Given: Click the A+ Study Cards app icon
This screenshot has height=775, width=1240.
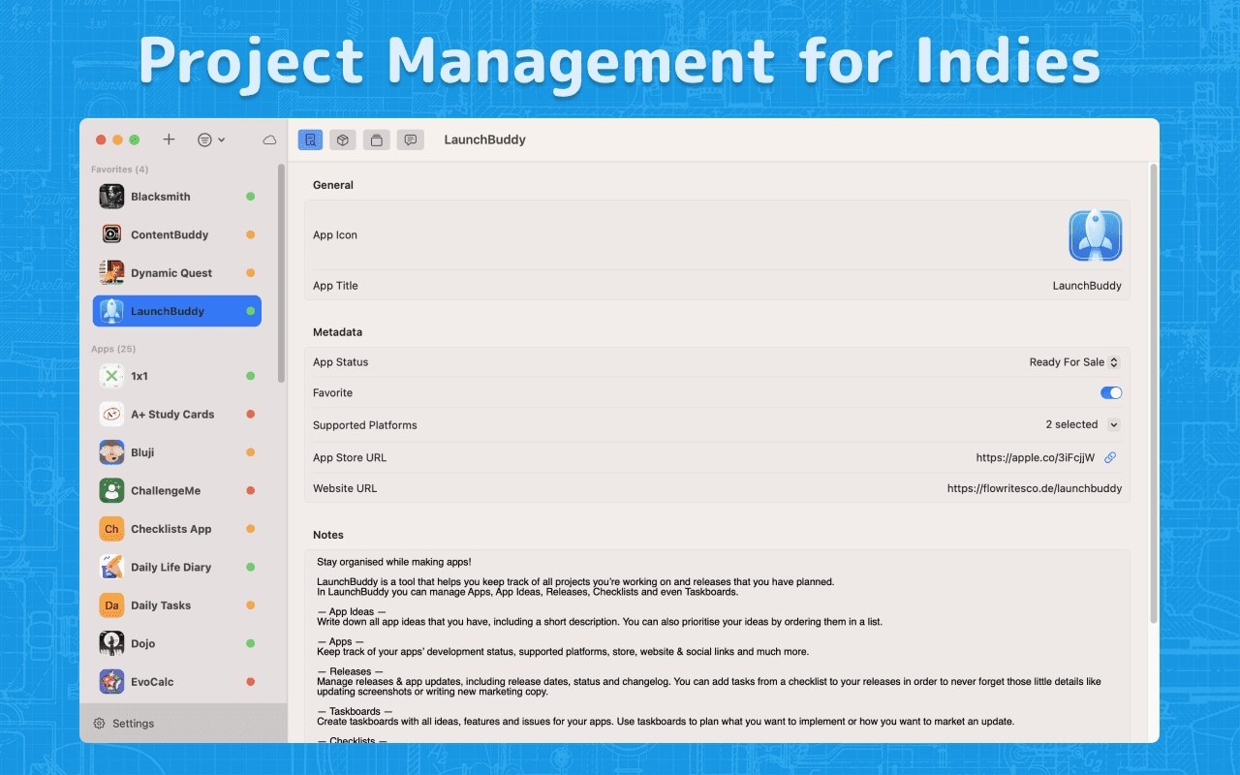Looking at the screenshot, I should [111, 414].
